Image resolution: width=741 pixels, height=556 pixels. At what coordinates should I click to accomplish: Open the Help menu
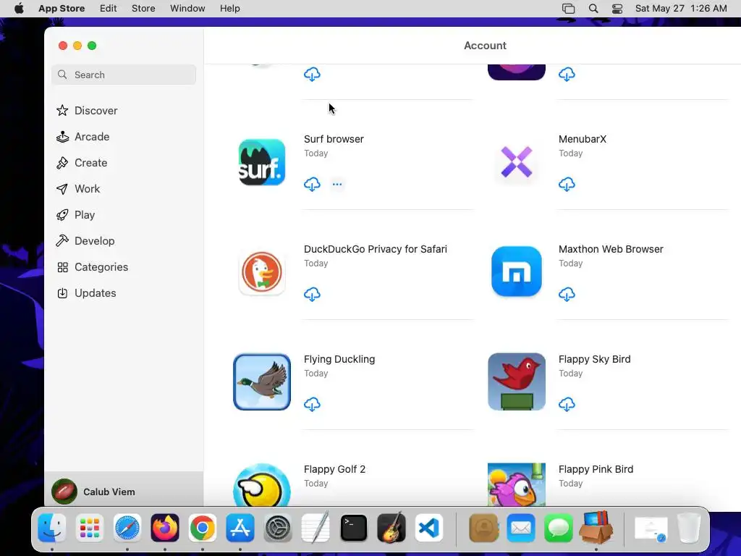[x=229, y=9]
